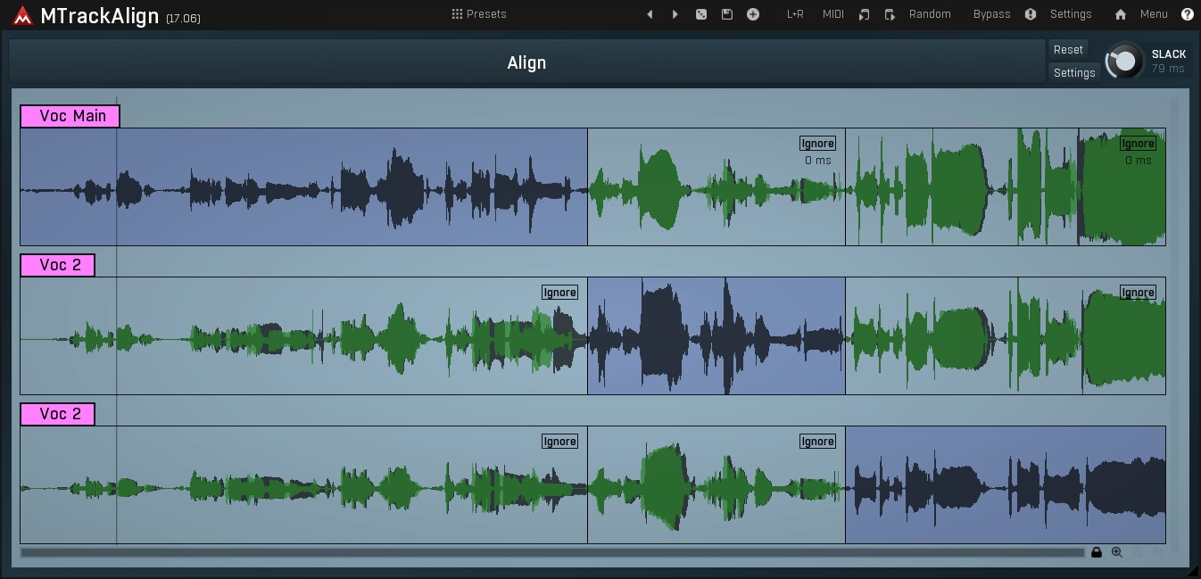Screen dimensions: 1201x579
Task: Click the lock icon beside the scrollbar
Action: pos(1097,553)
